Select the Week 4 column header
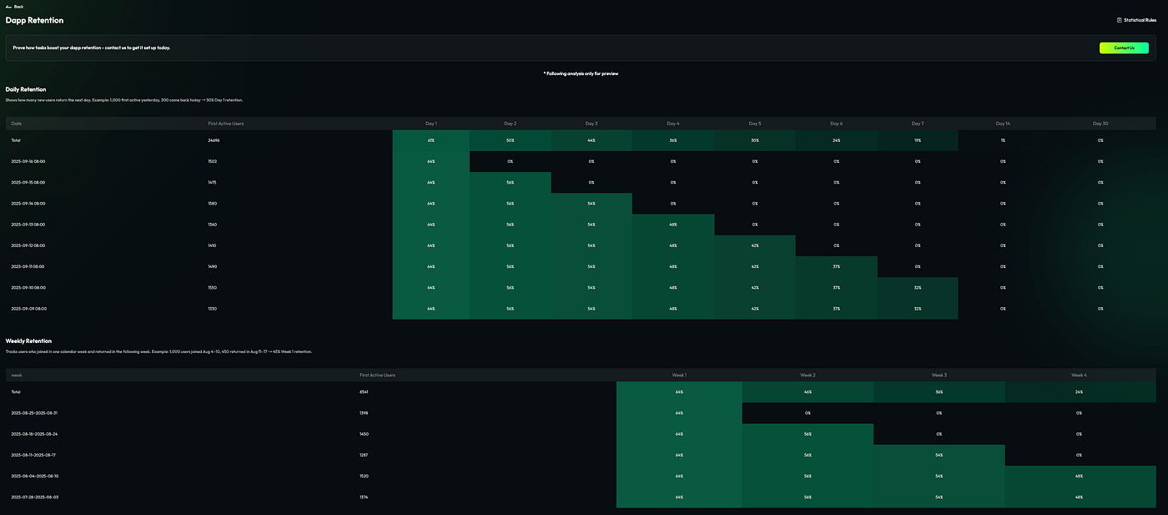The height and width of the screenshot is (515, 1168). (x=1079, y=376)
